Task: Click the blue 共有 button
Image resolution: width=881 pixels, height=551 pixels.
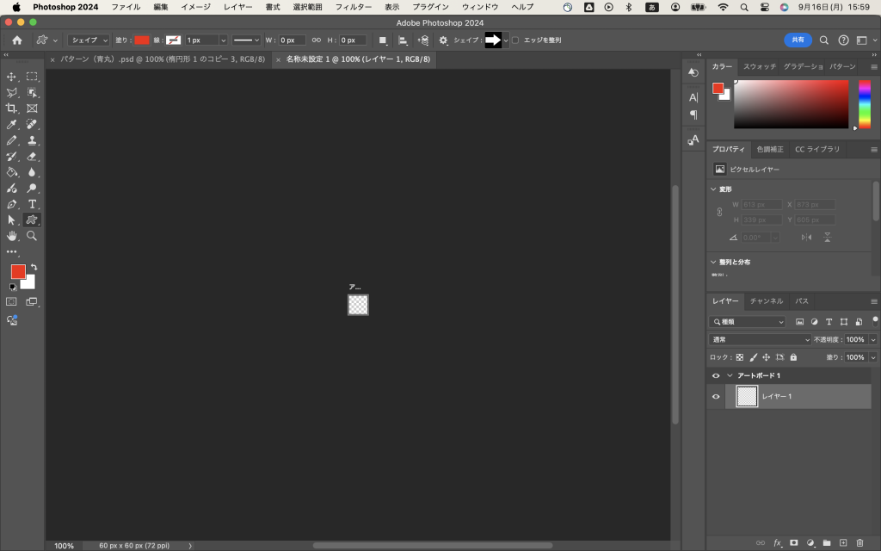Action: [798, 40]
